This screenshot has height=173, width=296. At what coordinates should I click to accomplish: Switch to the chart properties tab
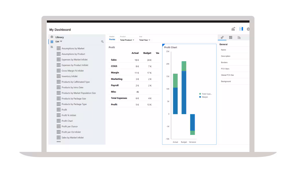tap(239, 37)
